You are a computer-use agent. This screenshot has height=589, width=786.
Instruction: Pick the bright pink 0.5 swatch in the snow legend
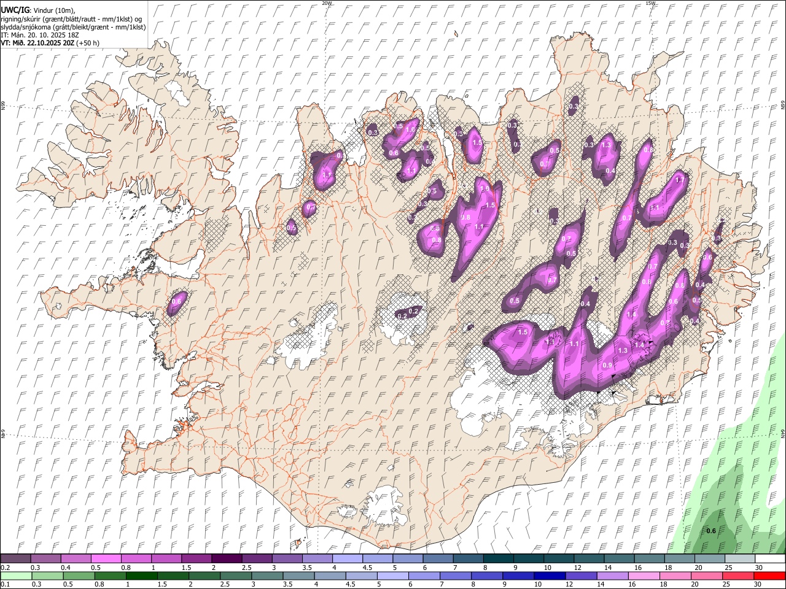106,559
